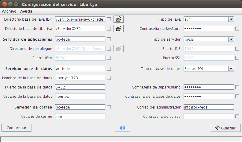242x142 pixels.
Task: Click the Usuario de correo input field
Action: pos(80,116)
